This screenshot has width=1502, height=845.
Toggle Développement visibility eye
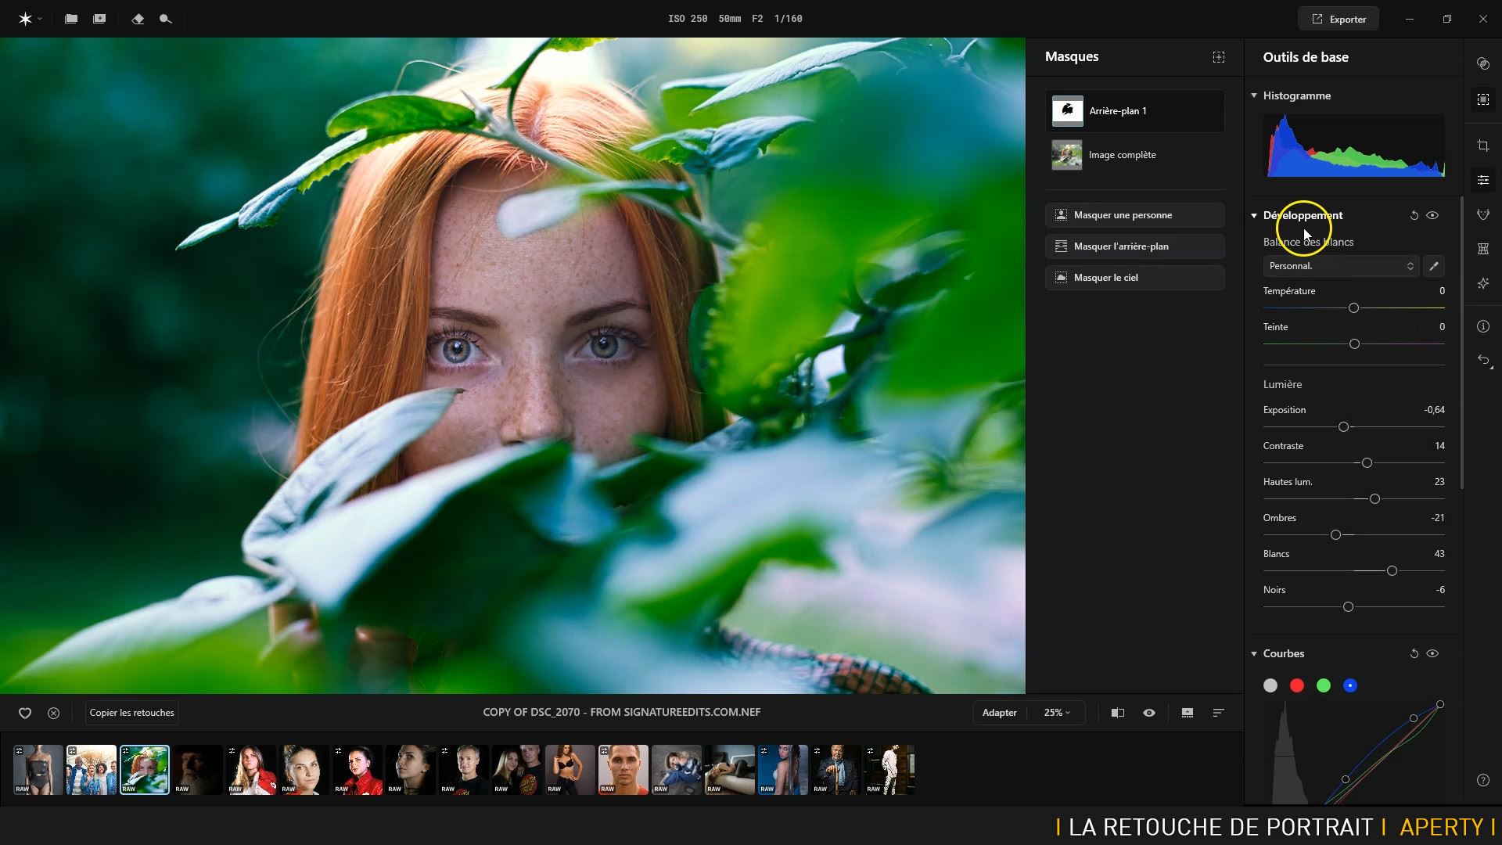point(1432,215)
